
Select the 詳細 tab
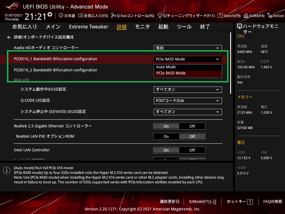tap(122, 27)
